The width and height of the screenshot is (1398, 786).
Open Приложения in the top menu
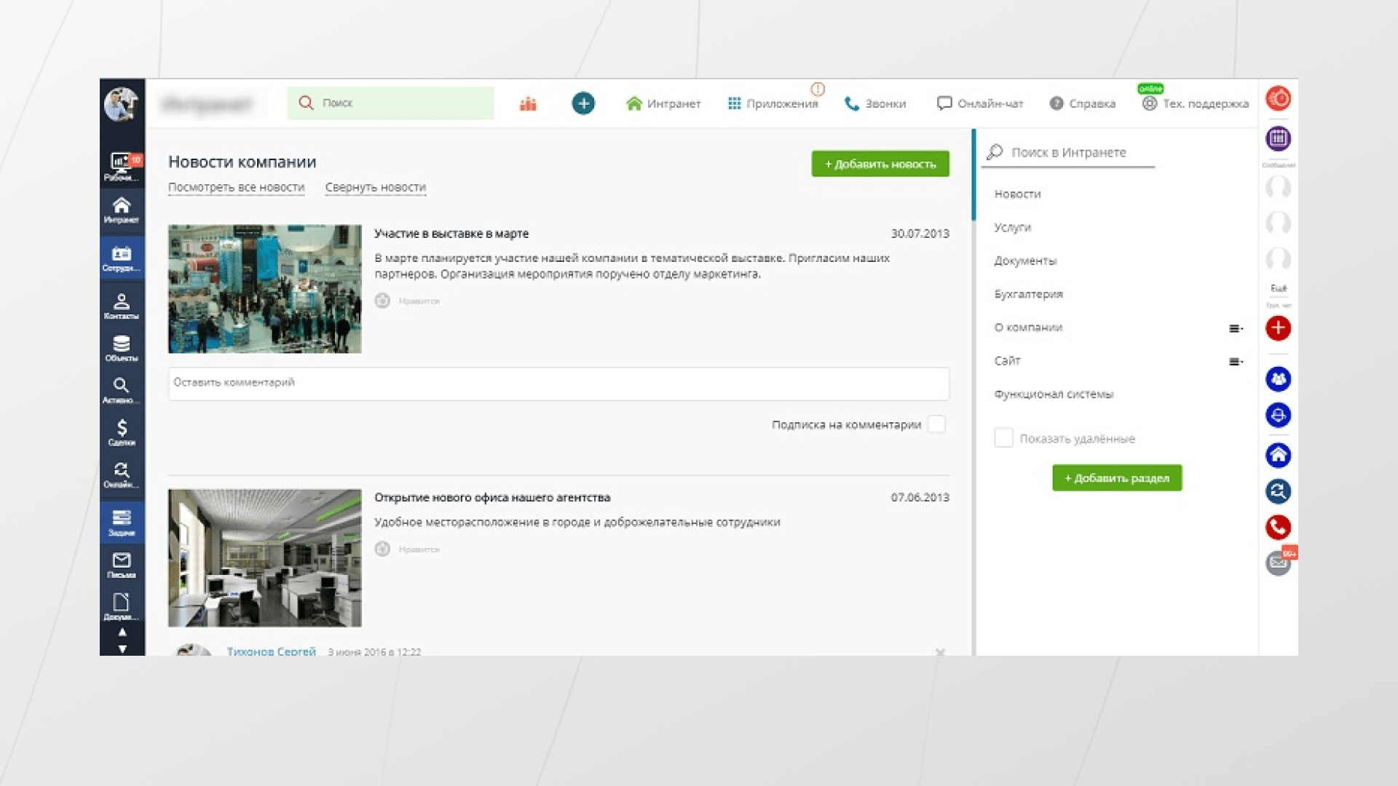773,104
